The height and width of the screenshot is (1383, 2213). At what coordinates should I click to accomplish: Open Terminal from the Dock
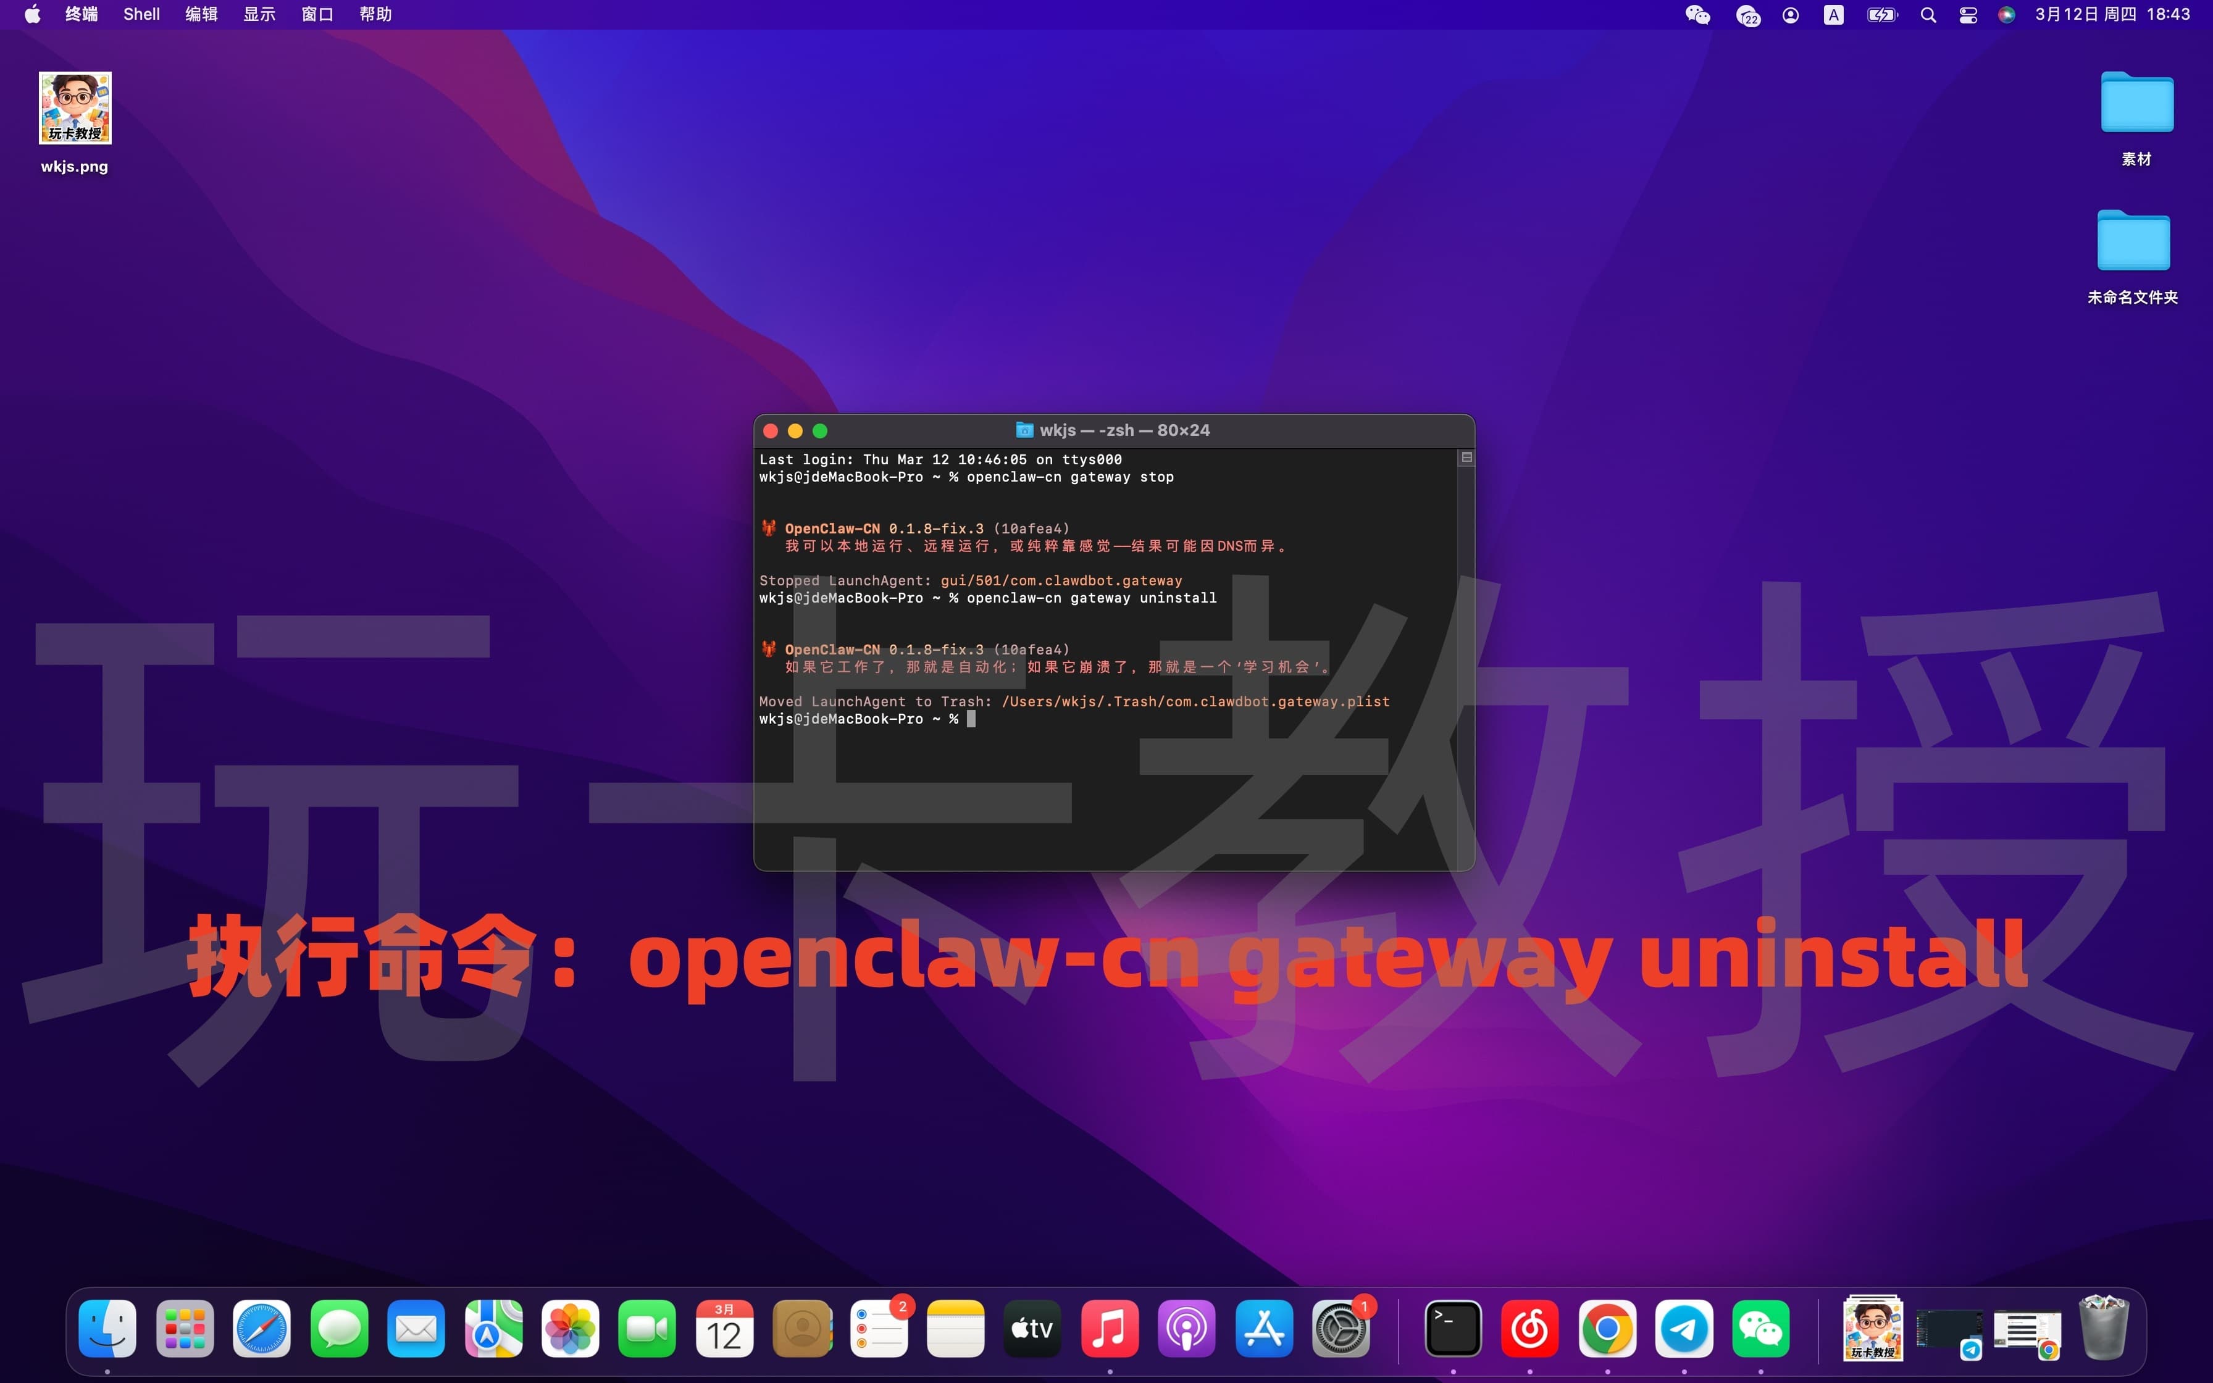[x=1453, y=1329]
